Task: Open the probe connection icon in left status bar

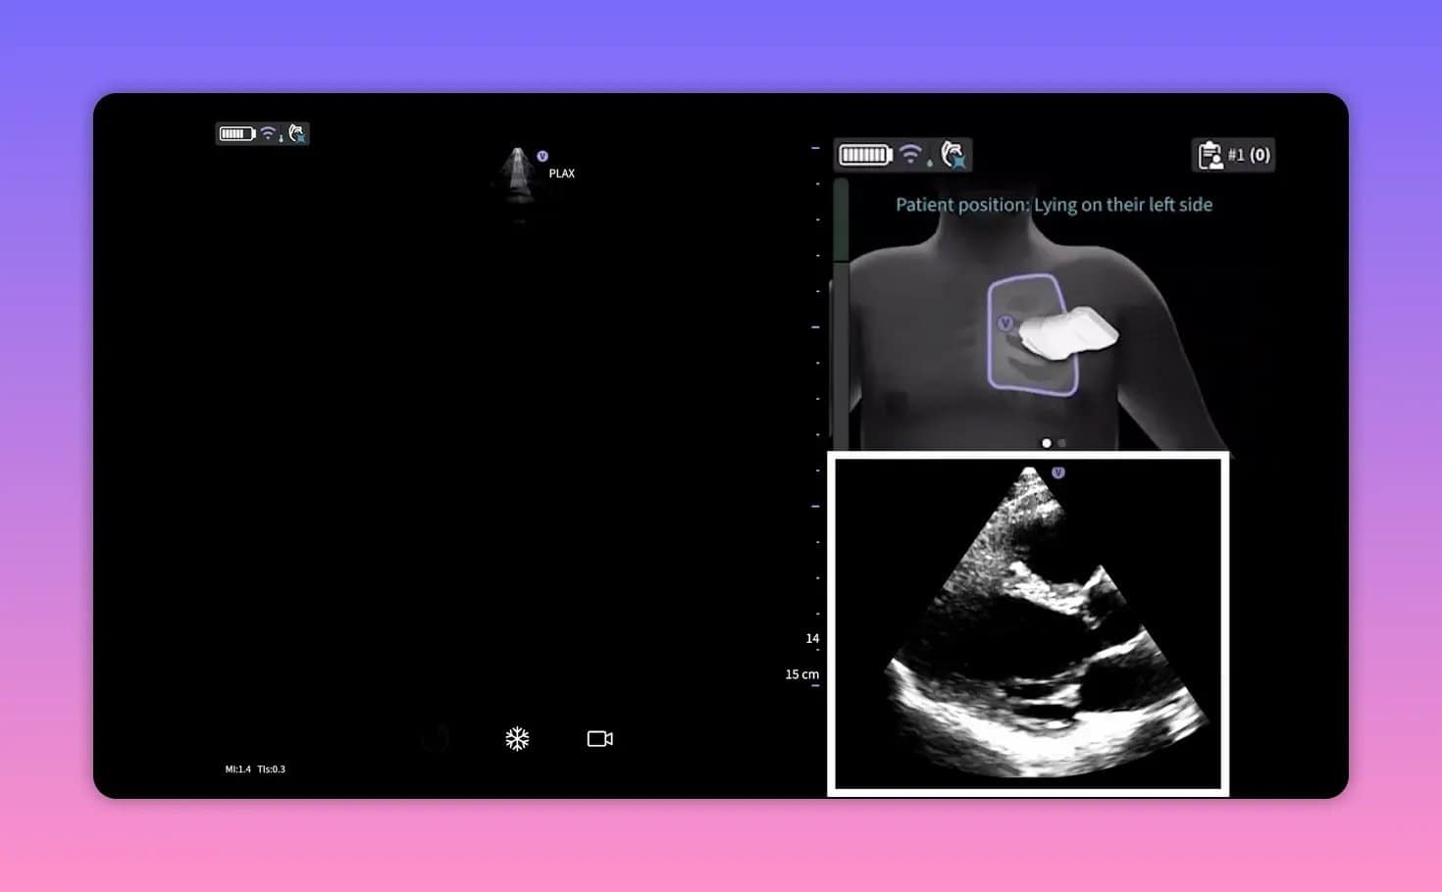Action: (297, 133)
